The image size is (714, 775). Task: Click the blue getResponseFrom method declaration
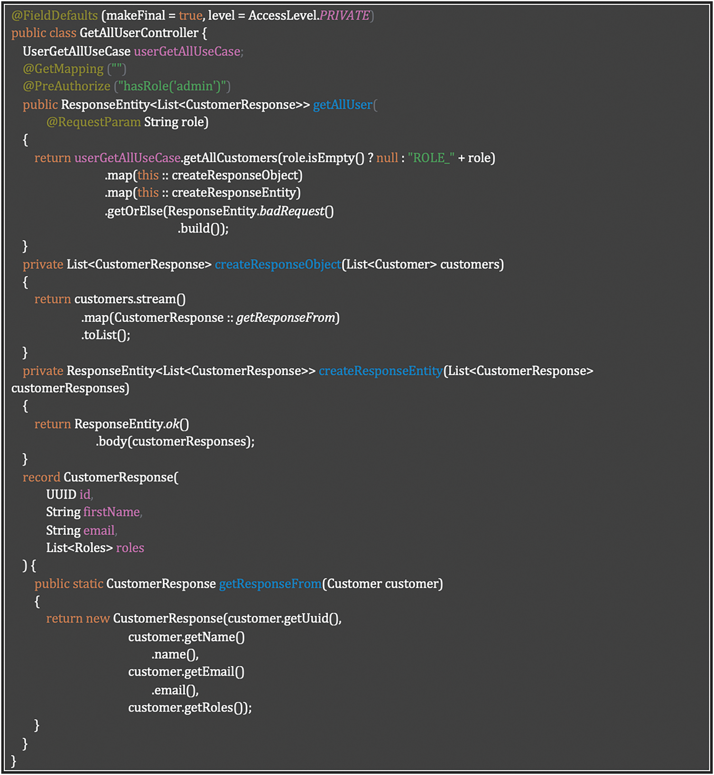click(x=270, y=584)
